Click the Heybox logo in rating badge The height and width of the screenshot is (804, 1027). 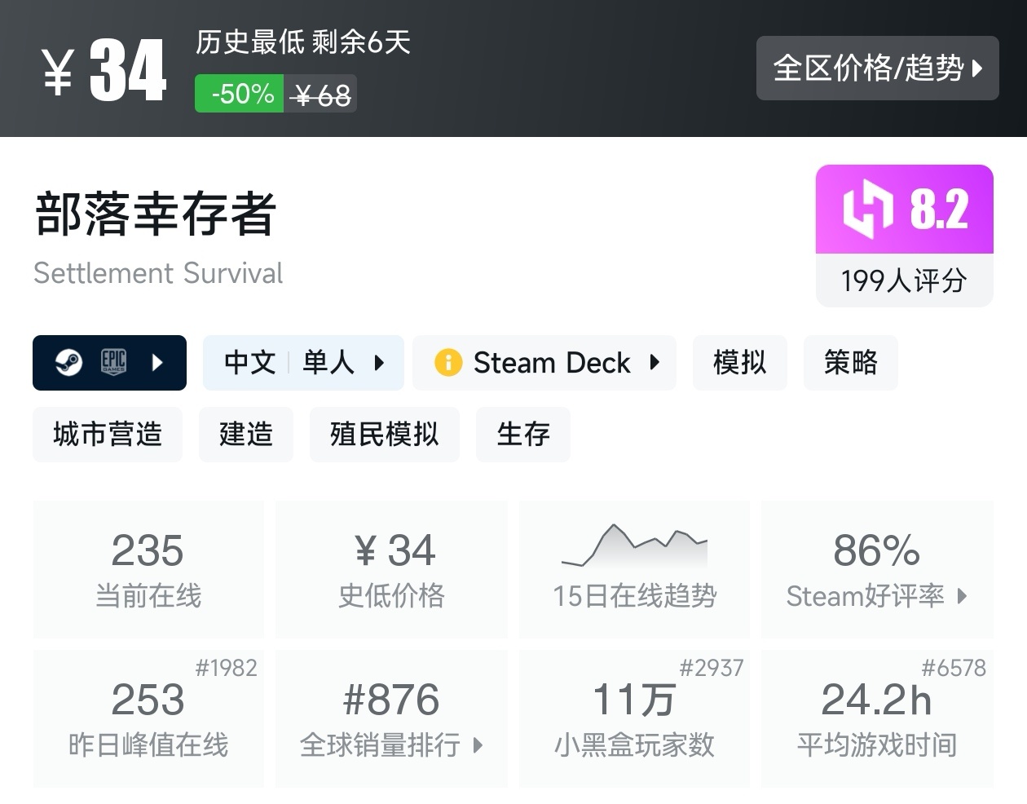(x=868, y=210)
